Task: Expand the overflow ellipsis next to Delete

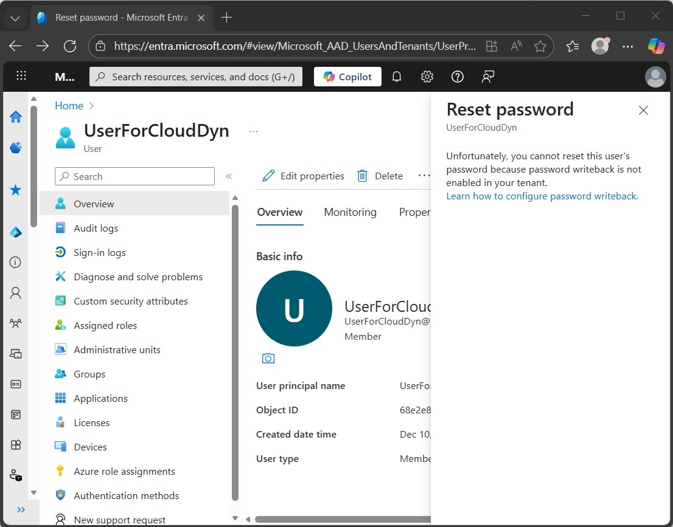Action: tap(424, 176)
